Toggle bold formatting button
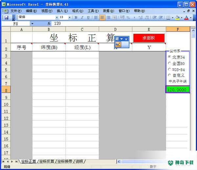 (76, 17)
